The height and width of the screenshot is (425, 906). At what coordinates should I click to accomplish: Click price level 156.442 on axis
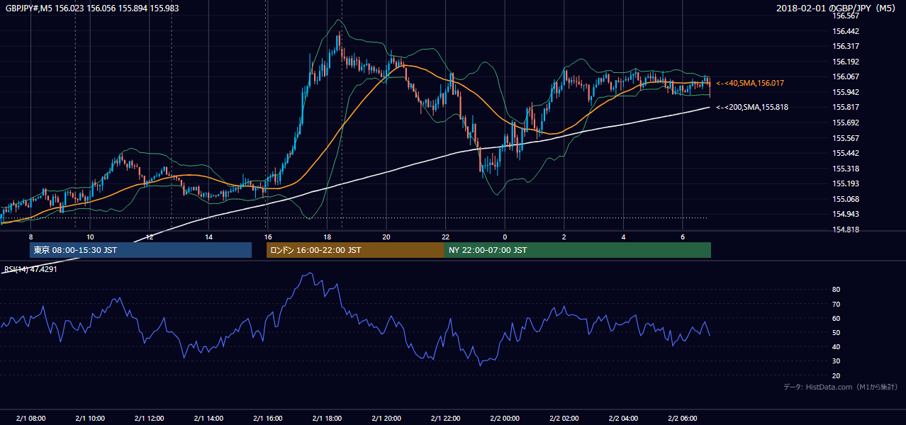[x=846, y=31]
